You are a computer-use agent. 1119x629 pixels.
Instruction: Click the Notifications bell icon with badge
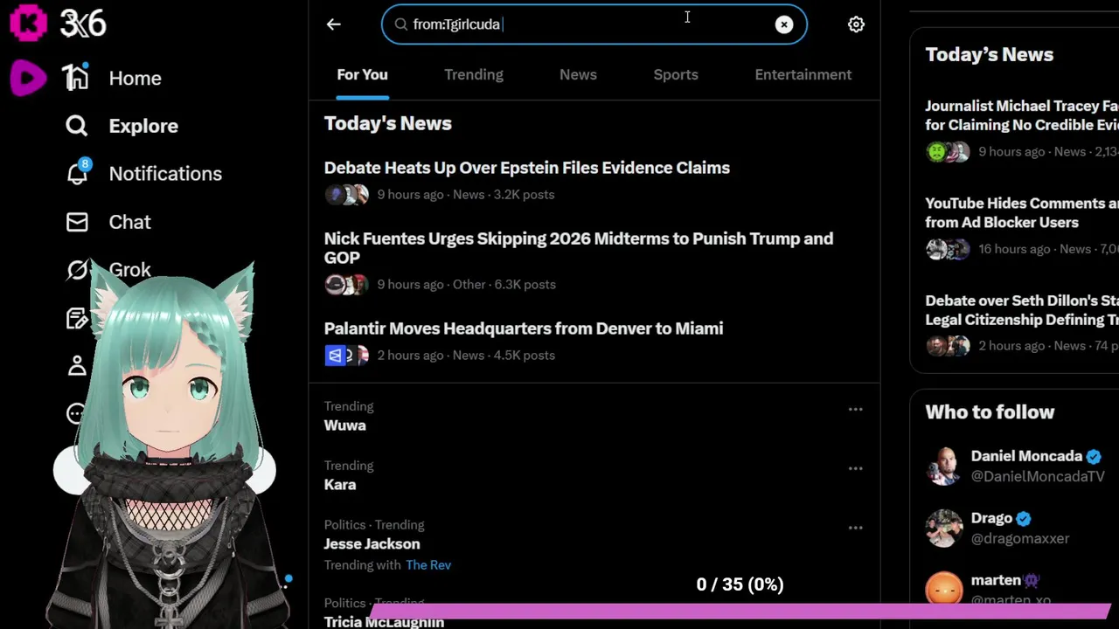tap(78, 173)
